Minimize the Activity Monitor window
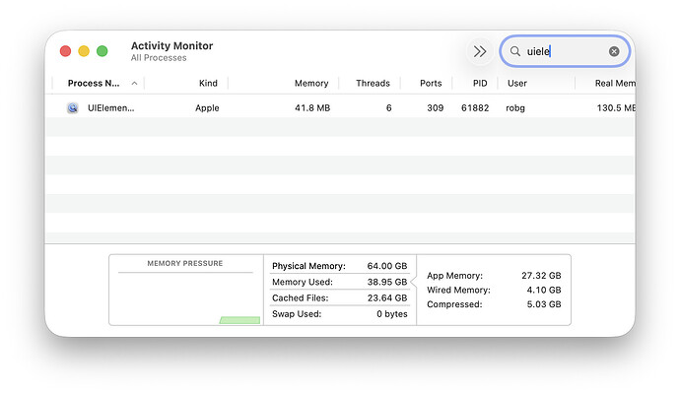680x395 pixels. click(x=84, y=51)
